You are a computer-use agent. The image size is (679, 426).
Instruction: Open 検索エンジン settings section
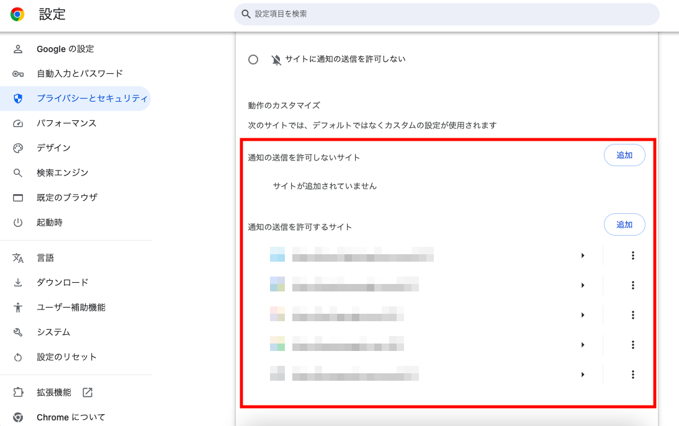(62, 173)
